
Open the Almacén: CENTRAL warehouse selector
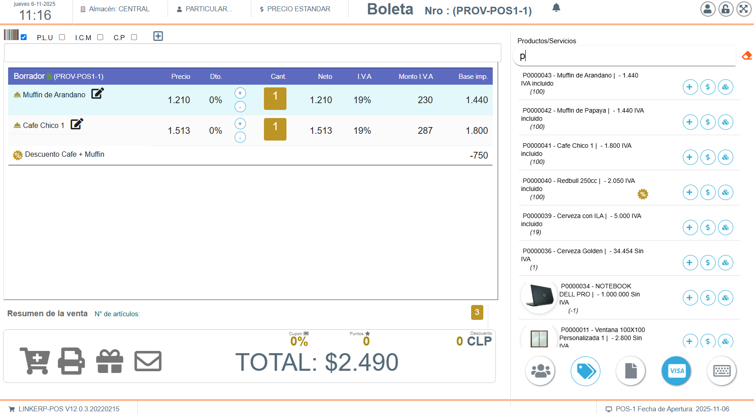click(x=115, y=9)
